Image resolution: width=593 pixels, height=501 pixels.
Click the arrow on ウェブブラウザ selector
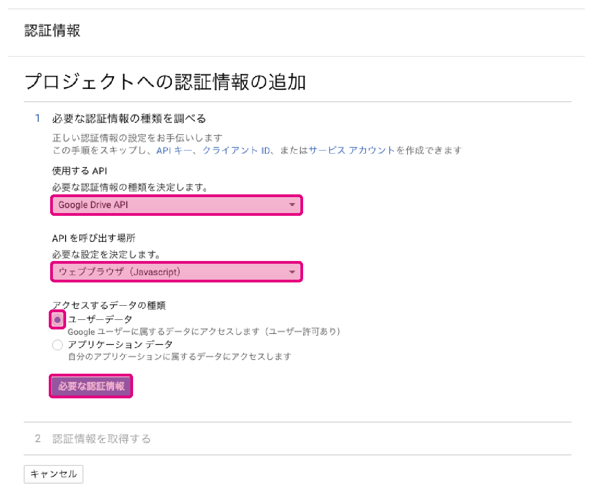(x=292, y=272)
